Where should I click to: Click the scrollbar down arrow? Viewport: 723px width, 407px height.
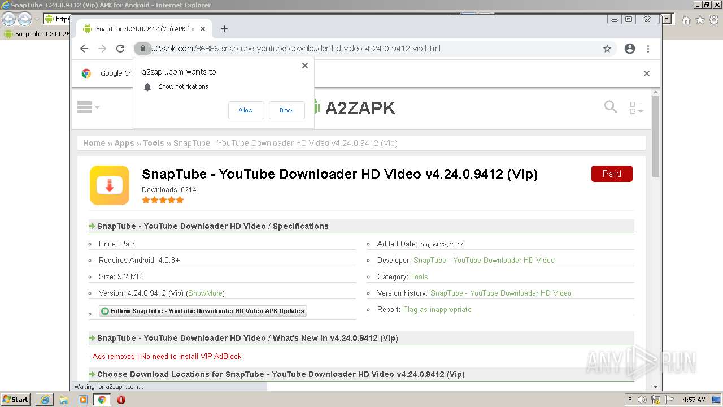(656, 387)
